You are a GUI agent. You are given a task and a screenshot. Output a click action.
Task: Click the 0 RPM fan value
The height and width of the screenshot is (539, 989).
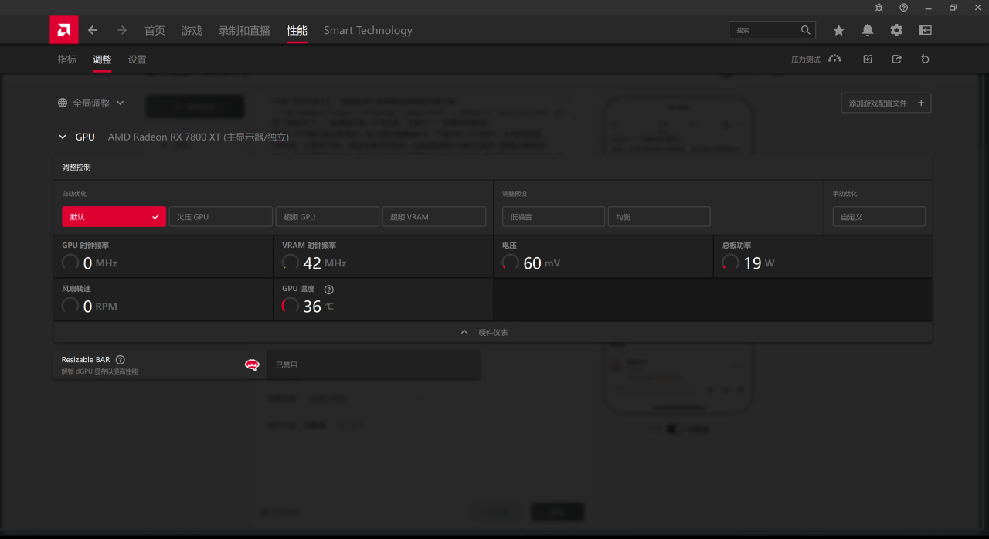(x=100, y=307)
